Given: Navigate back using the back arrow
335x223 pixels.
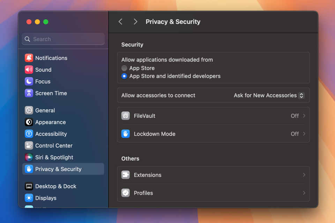Looking at the screenshot, I should point(120,21).
